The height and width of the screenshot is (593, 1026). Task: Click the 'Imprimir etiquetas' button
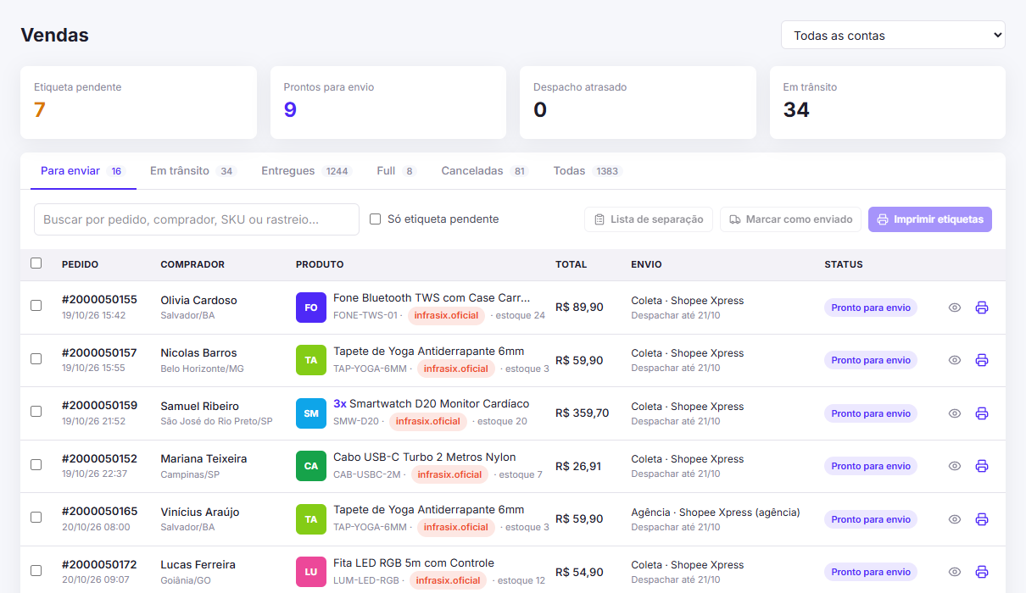coord(930,219)
